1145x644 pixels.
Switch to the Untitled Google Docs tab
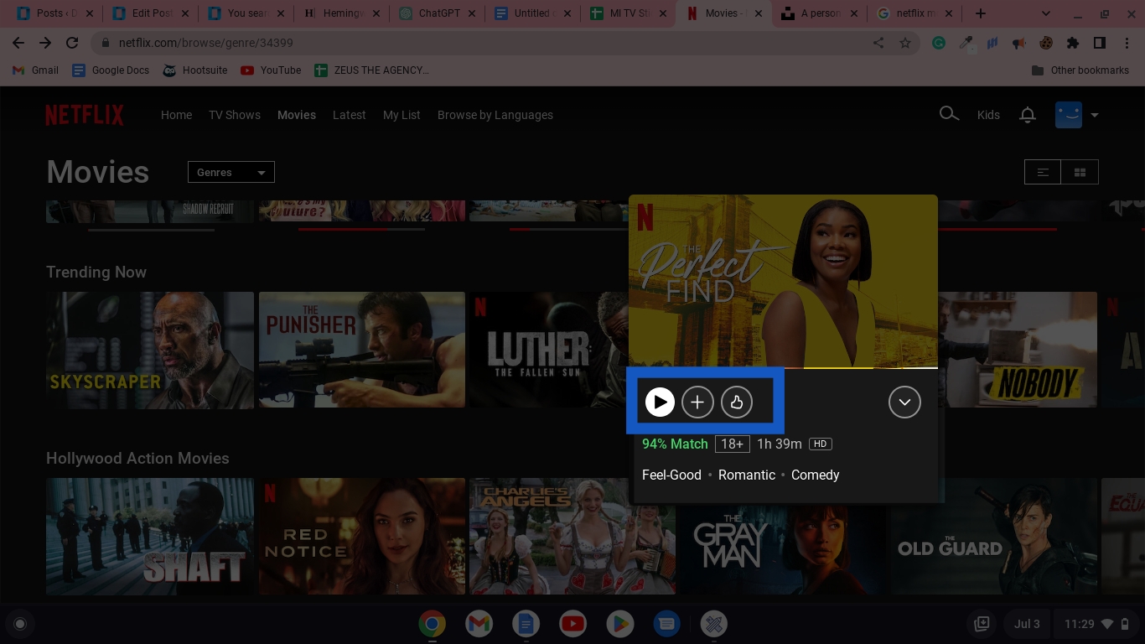[534, 13]
